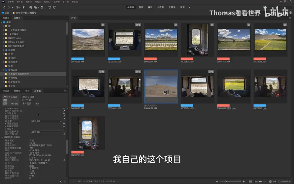The width and height of the screenshot is (294, 184).
Task: Switch to 收藏夹 favorites tab
Action: 6,18
